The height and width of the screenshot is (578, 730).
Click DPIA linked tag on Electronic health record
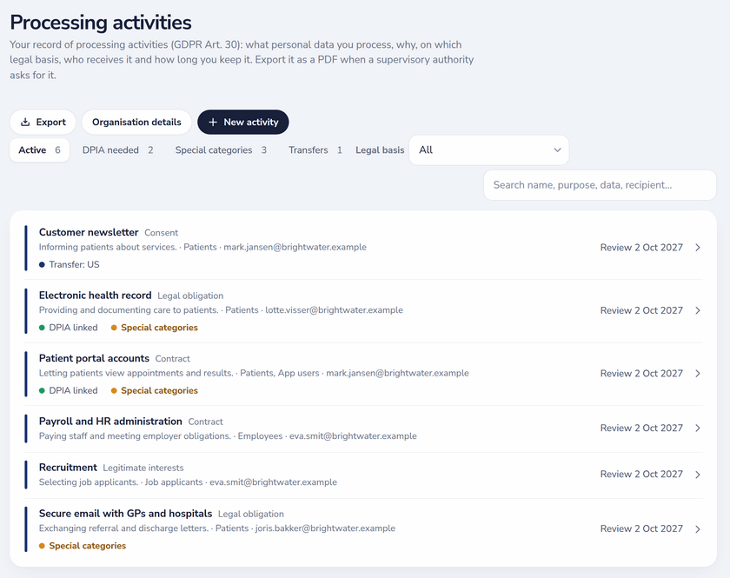[x=69, y=328]
